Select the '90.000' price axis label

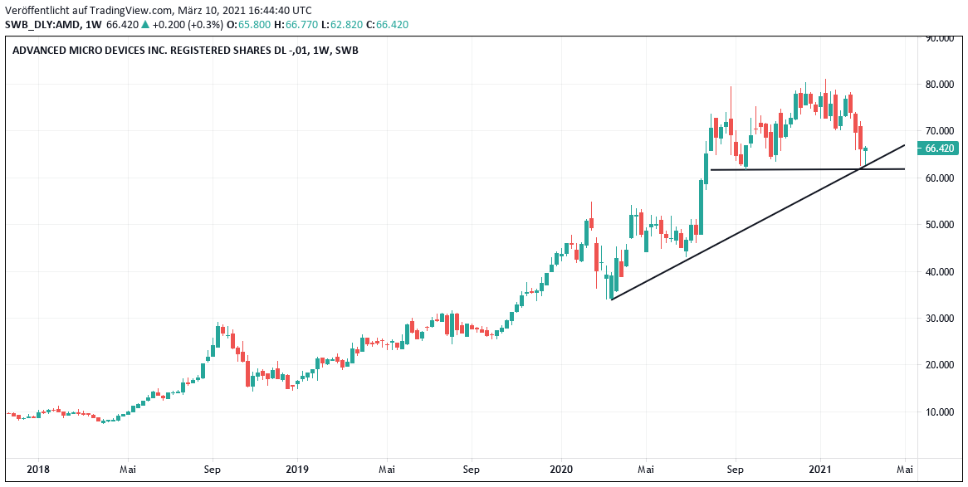(x=939, y=39)
